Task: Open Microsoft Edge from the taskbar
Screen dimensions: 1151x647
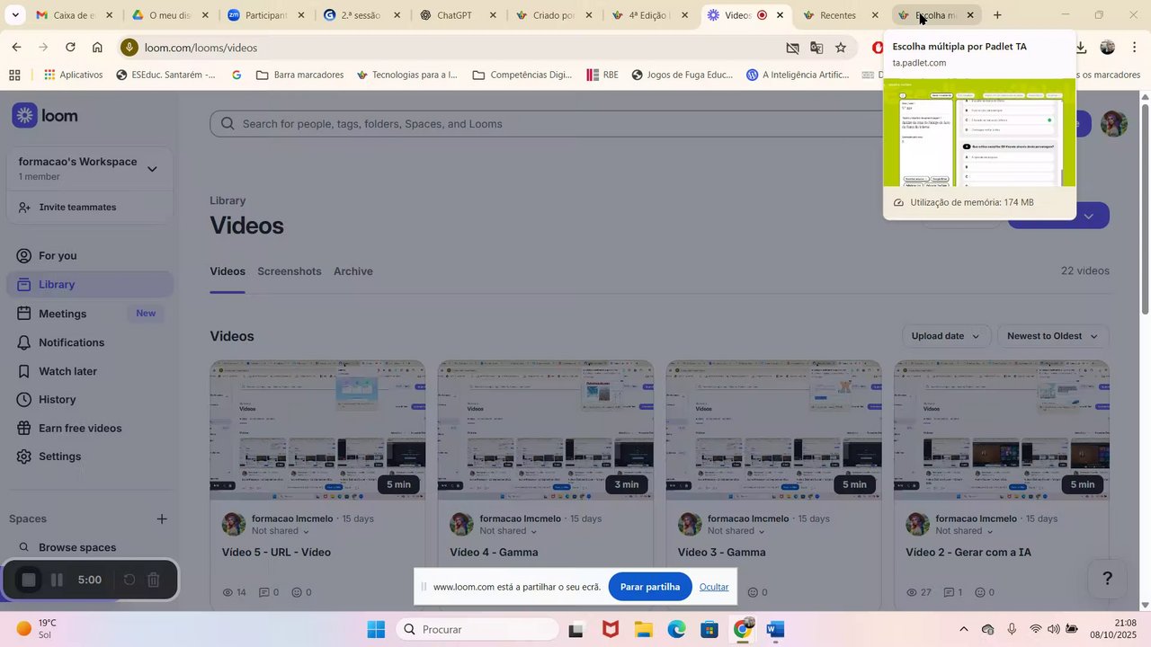Action: (x=676, y=630)
